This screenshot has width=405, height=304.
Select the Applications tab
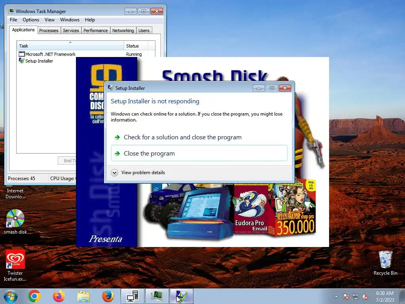tap(23, 30)
